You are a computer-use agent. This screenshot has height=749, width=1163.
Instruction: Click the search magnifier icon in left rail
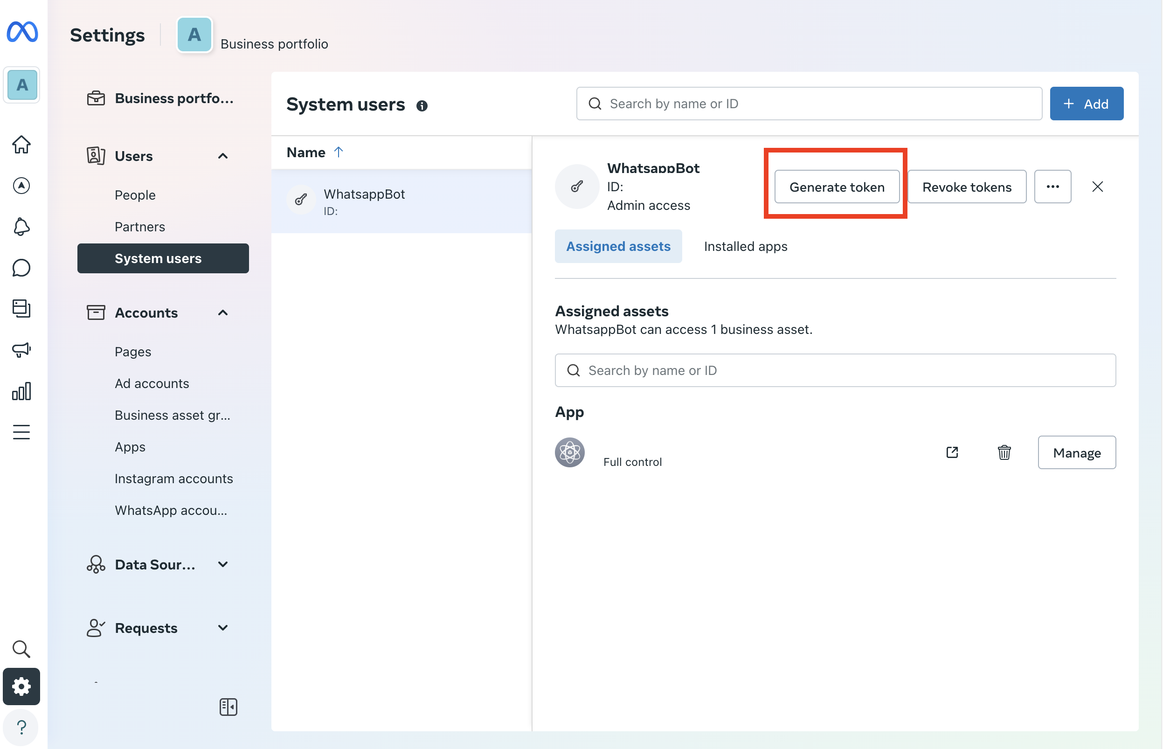(21, 649)
